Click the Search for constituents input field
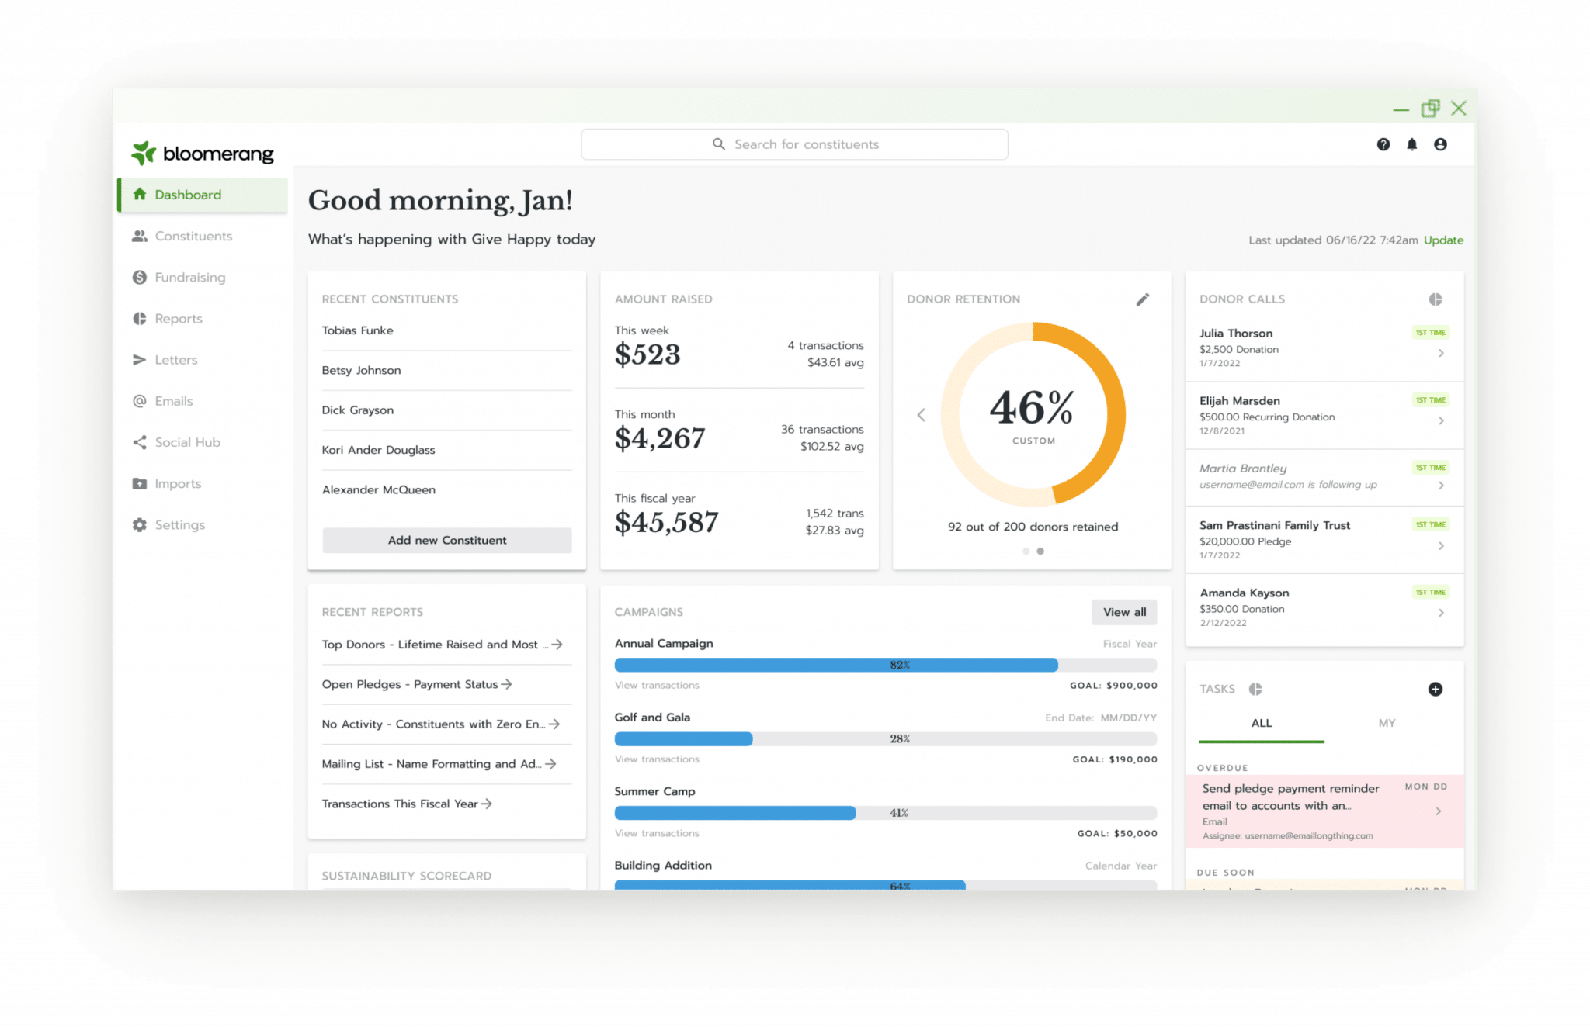This screenshot has width=1590, height=1027. [794, 143]
